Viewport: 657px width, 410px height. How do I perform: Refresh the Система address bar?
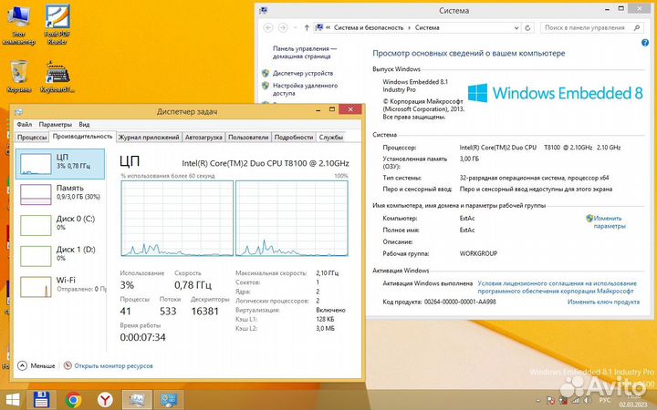(527, 27)
